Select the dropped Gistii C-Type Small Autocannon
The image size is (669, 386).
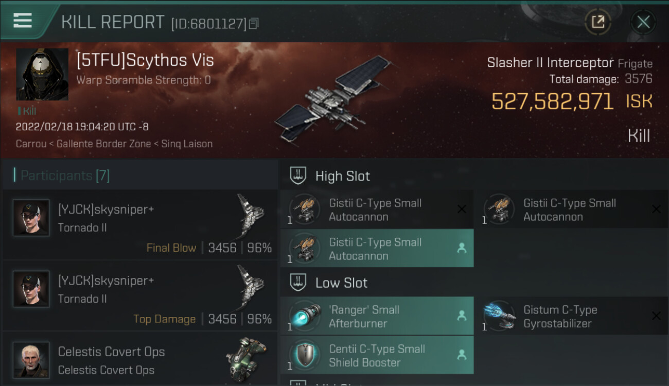[x=377, y=249]
